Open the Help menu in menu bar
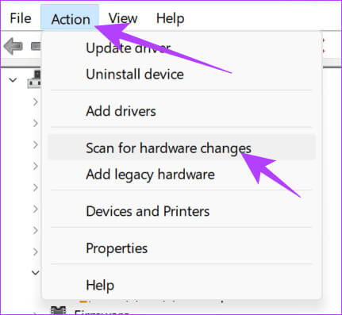 [x=170, y=18]
